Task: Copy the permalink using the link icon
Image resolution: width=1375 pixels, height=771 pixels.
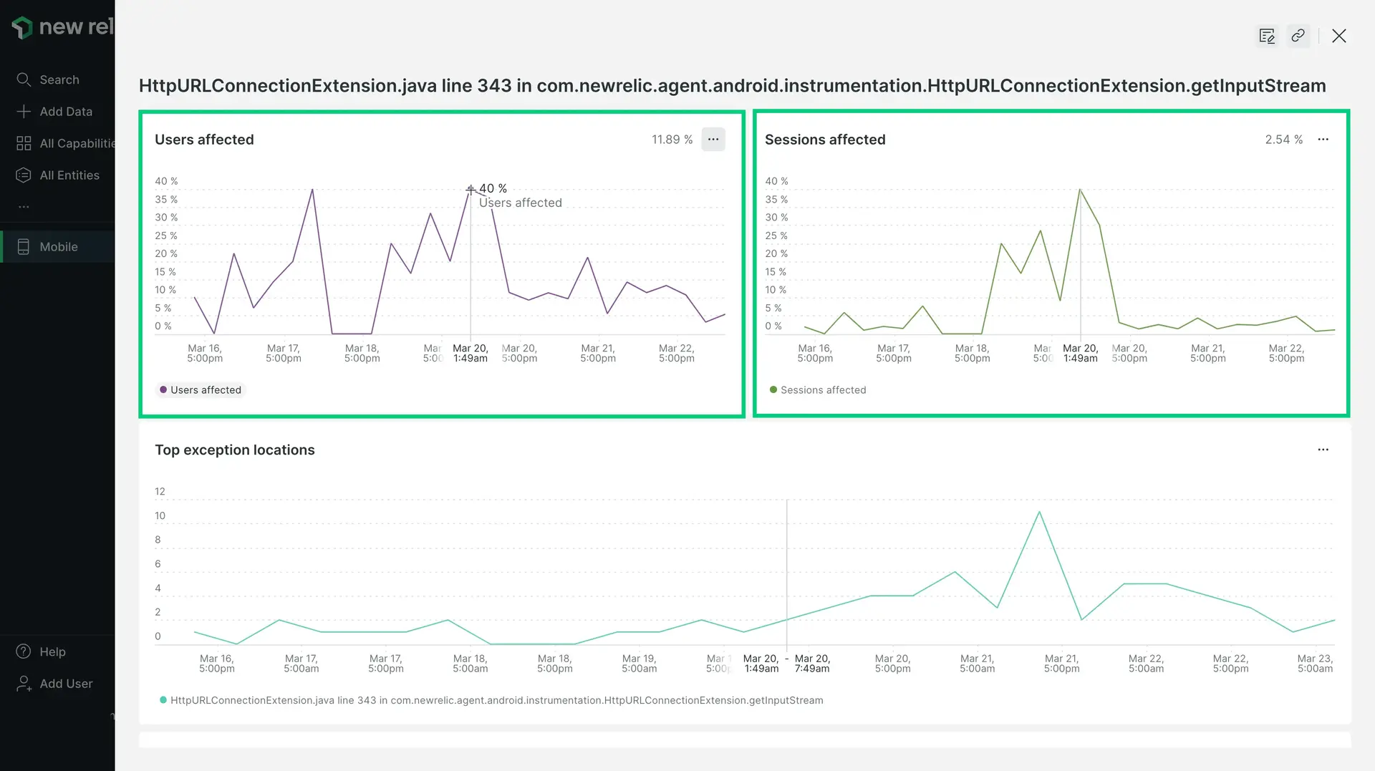Action: [x=1298, y=36]
